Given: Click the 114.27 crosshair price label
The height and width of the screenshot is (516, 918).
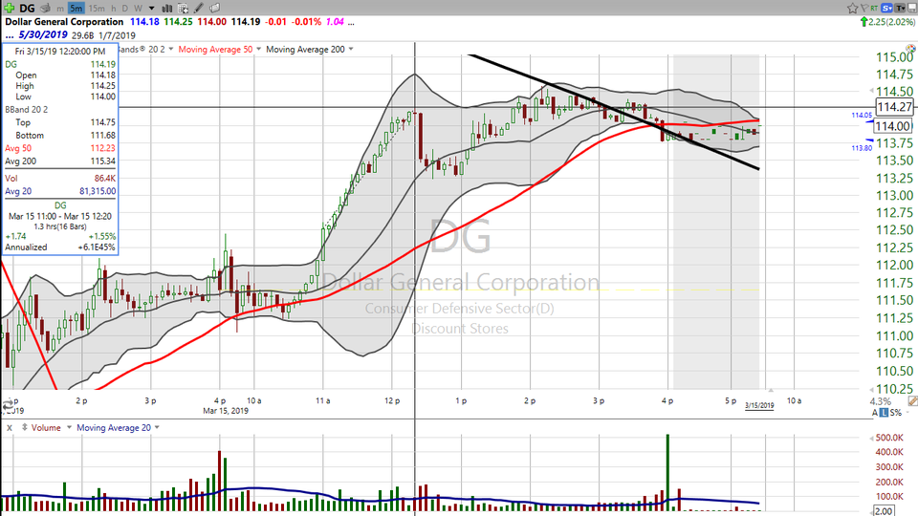Looking at the screenshot, I should (895, 106).
